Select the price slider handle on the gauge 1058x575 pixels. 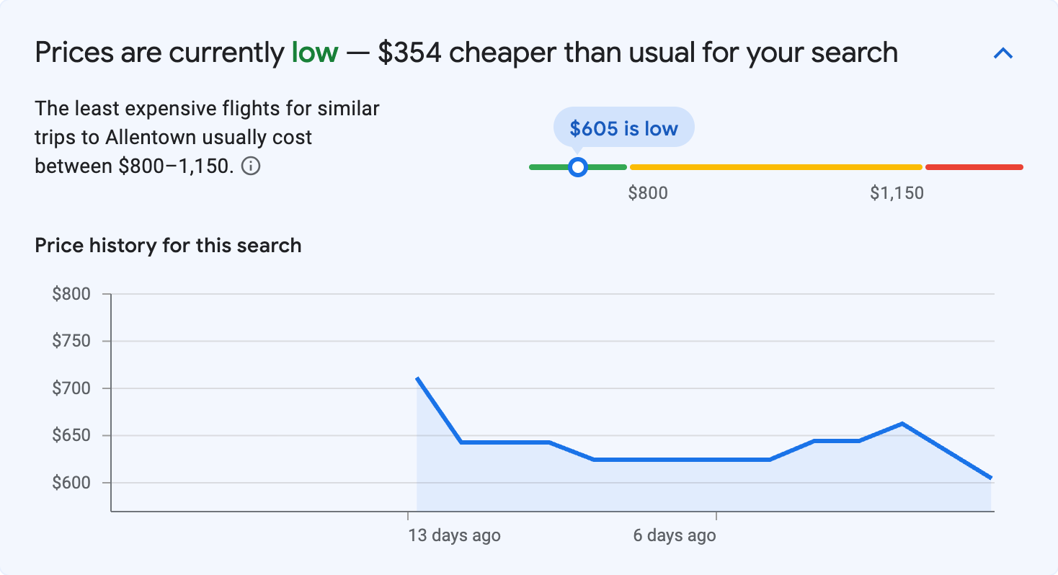click(577, 166)
